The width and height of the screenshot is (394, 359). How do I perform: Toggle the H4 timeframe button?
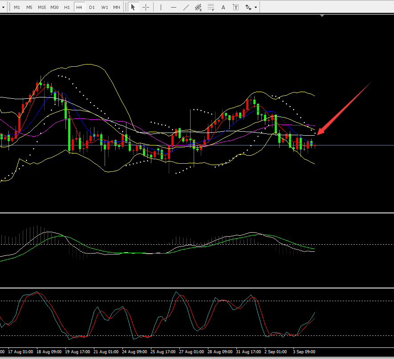[79, 7]
